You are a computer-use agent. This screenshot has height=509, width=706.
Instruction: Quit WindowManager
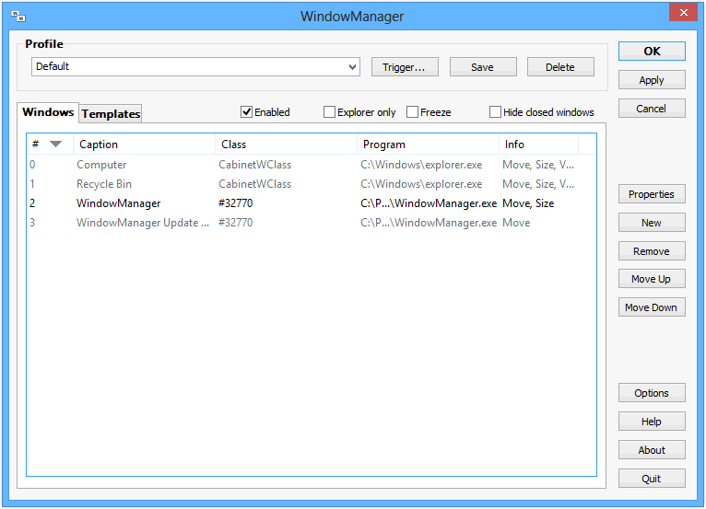point(652,479)
